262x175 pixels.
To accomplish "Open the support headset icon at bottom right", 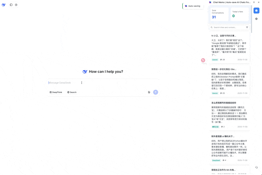I will (256, 167).
